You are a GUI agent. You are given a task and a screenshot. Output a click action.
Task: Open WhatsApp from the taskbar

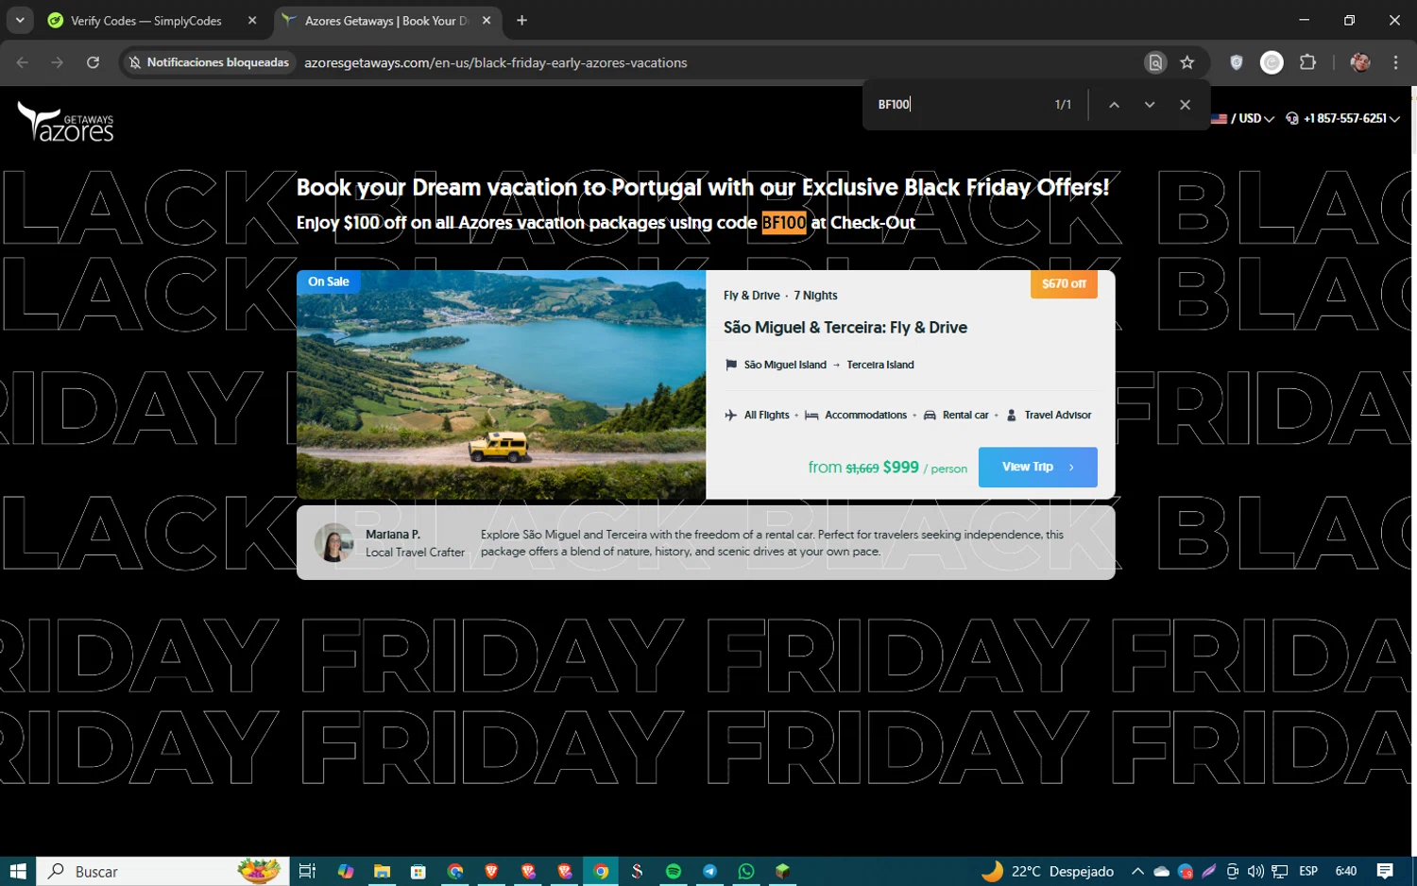pos(746,871)
